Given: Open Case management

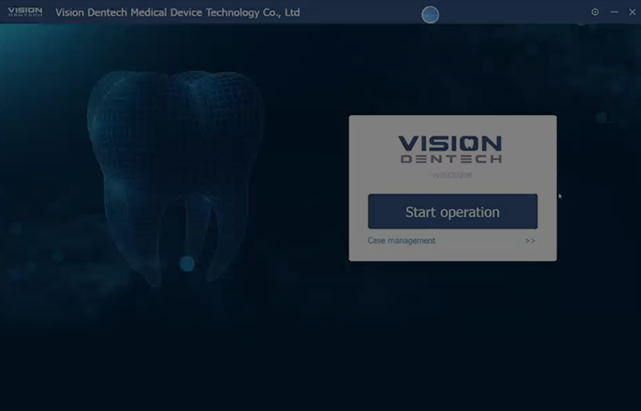Looking at the screenshot, I should [402, 241].
